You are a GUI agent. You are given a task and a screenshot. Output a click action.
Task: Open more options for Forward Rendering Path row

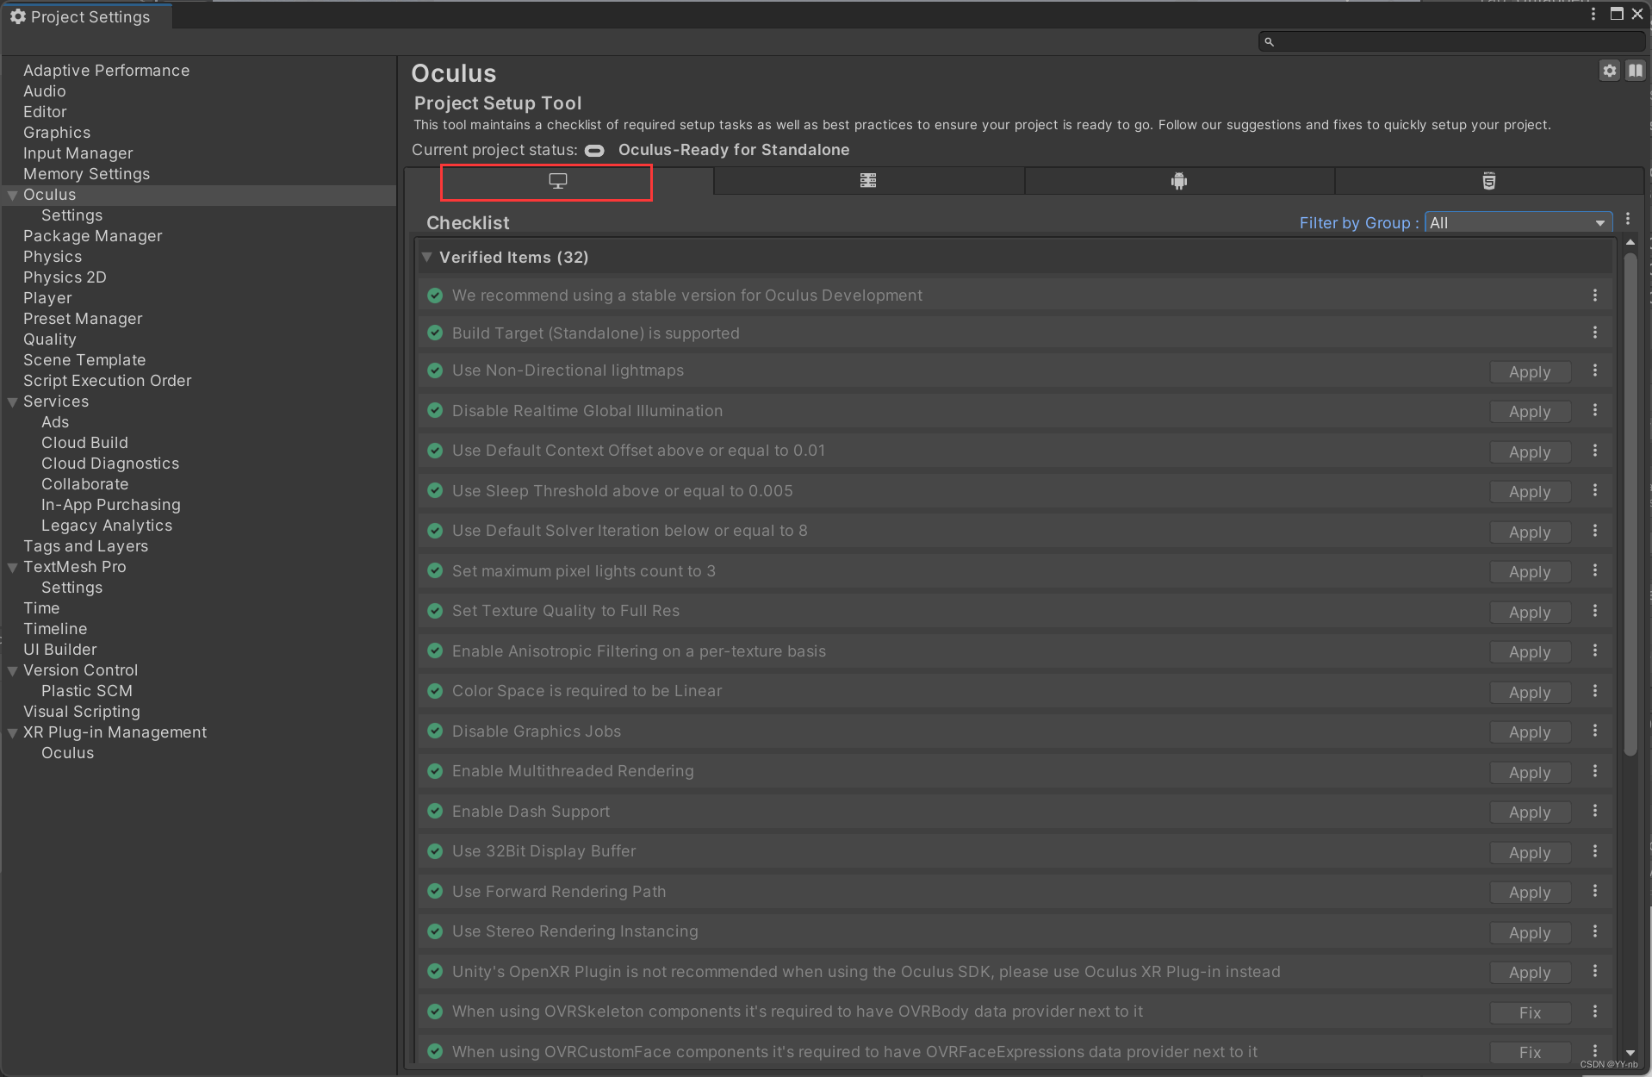click(x=1595, y=891)
